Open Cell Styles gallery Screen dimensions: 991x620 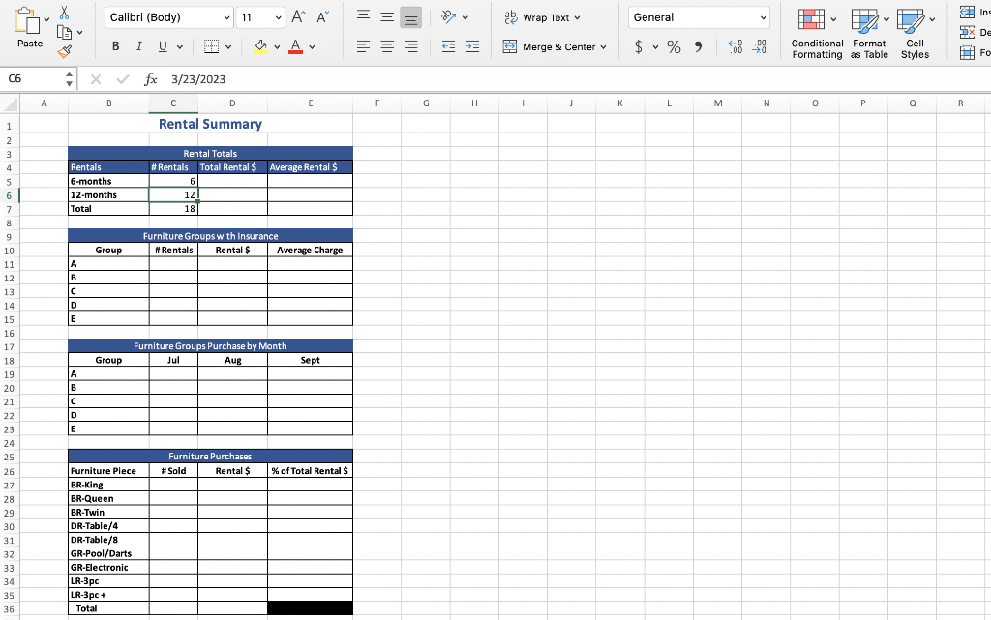[x=915, y=34]
